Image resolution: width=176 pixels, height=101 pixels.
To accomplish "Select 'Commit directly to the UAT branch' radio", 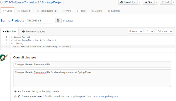I will [x=15, y=91].
